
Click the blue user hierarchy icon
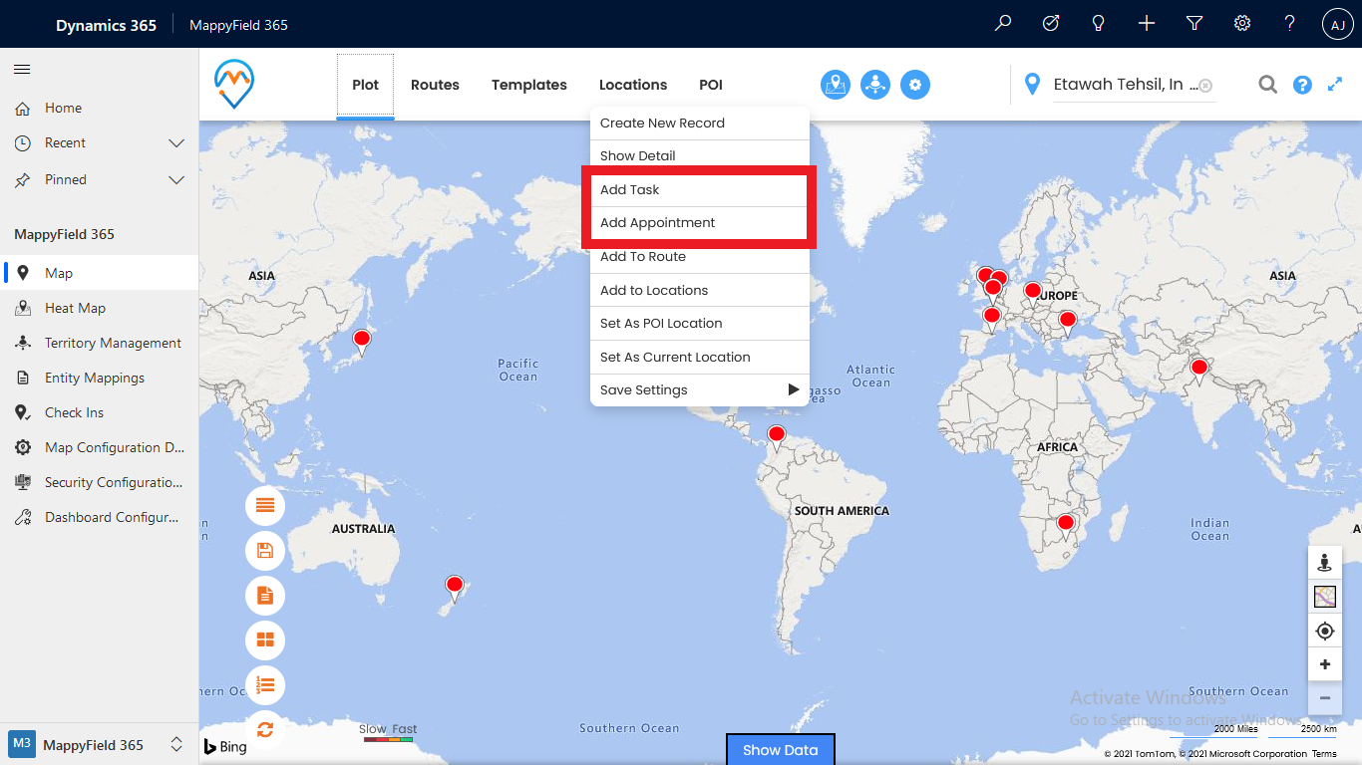pos(875,85)
